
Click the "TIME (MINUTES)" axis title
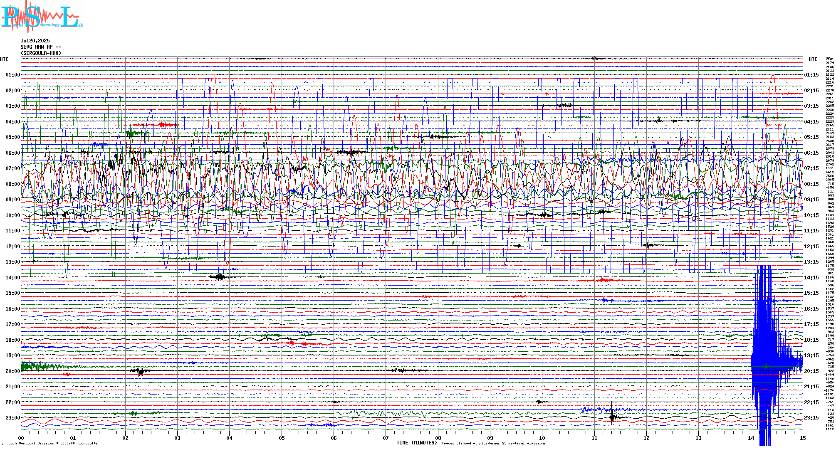(417, 443)
